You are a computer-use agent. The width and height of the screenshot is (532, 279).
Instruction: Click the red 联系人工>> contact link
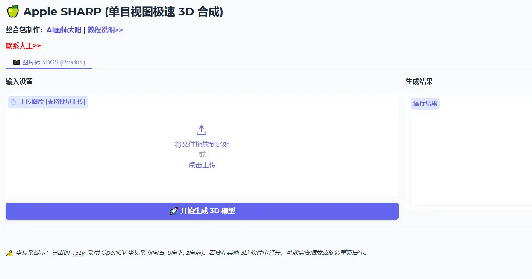pyautogui.click(x=23, y=45)
